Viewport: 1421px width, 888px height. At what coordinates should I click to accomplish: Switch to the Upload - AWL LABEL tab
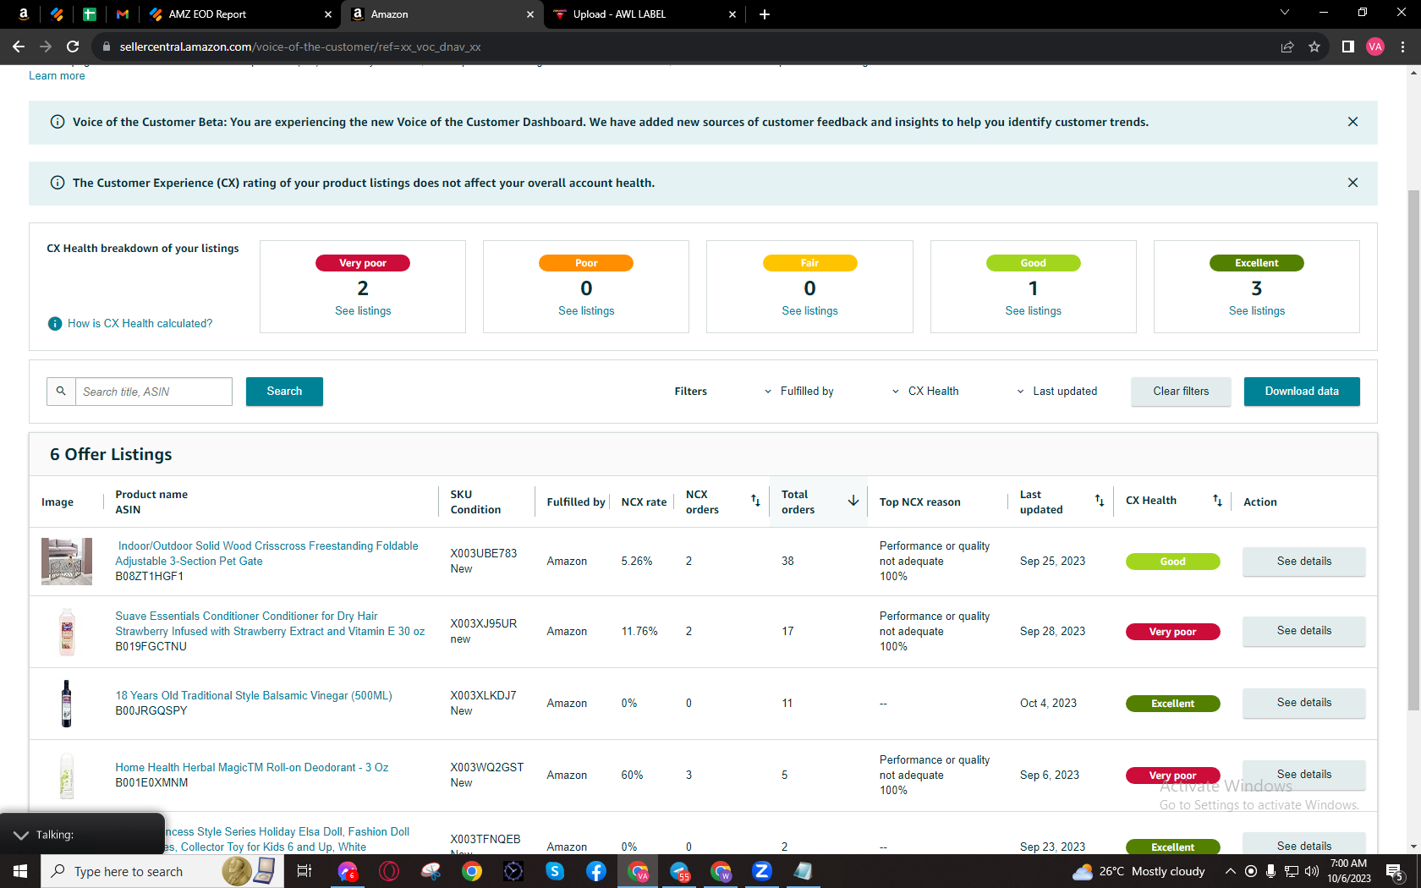coord(645,14)
